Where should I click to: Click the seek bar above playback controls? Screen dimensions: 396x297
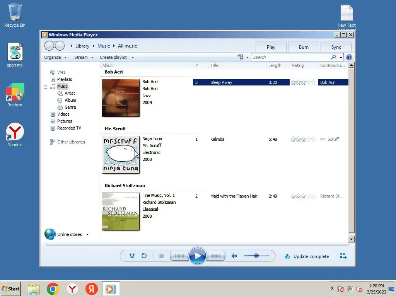198,244
